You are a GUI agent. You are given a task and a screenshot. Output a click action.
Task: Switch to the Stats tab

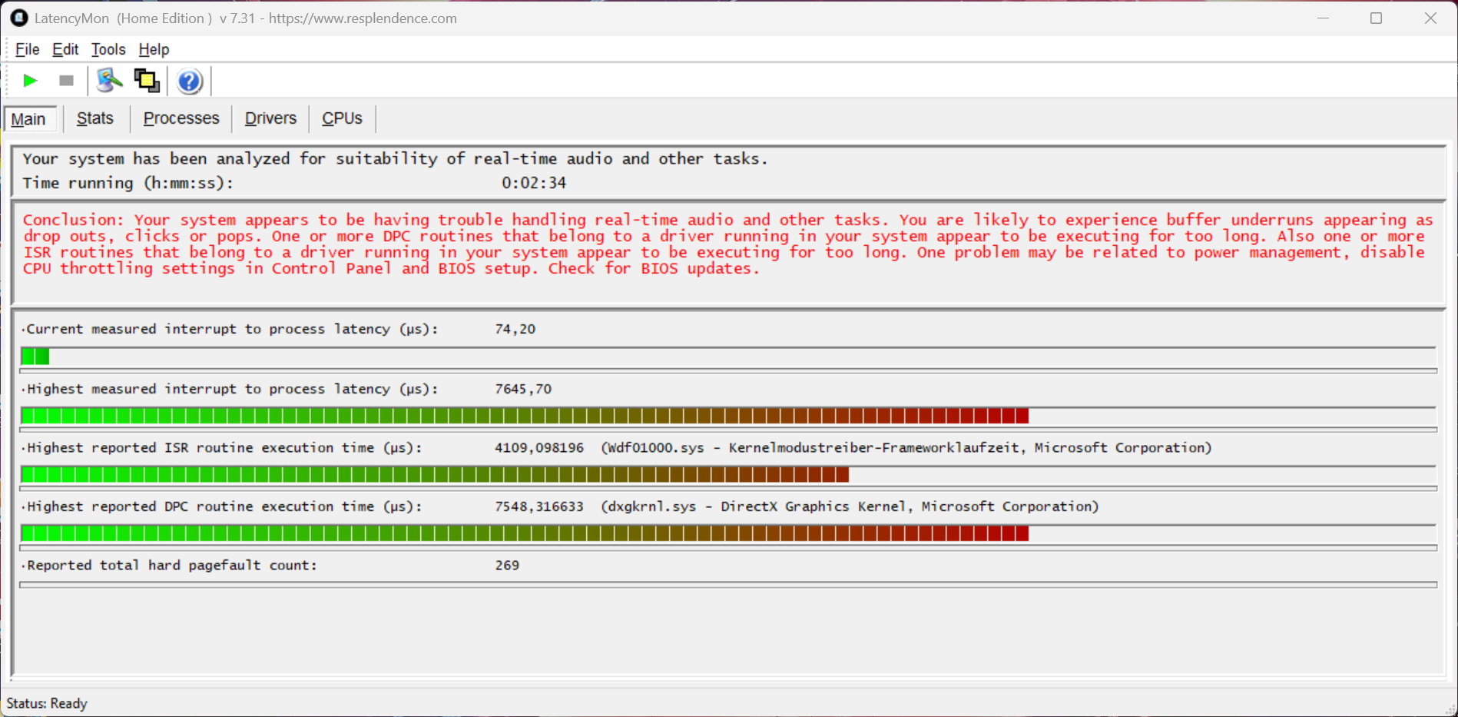coord(95,118)
